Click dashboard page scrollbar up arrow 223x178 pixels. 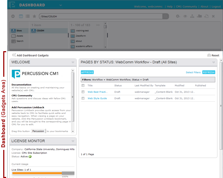(x=221, y=61)
